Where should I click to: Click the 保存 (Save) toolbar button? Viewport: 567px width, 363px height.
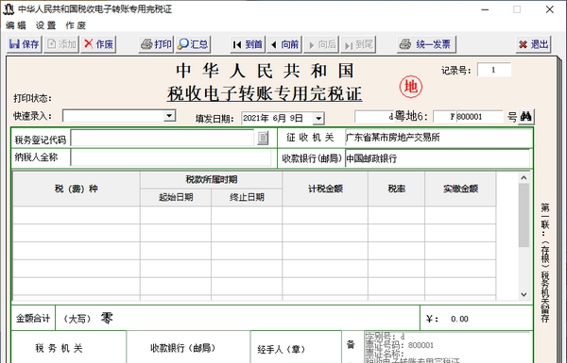click(25, 44)
